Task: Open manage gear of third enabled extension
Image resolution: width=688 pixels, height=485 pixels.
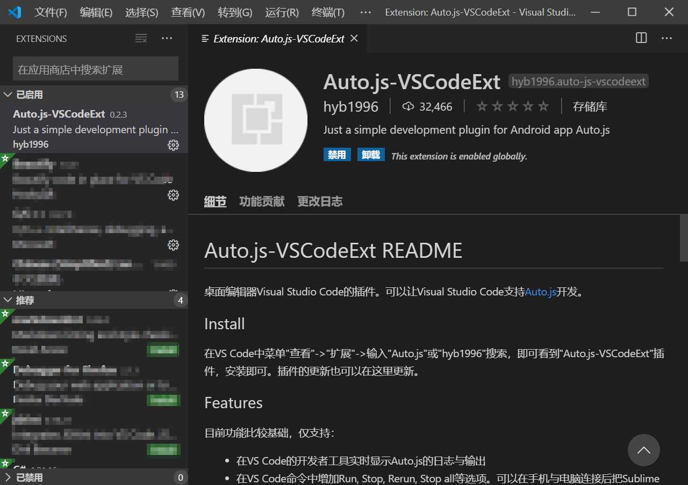Action: tap(173, 245)
